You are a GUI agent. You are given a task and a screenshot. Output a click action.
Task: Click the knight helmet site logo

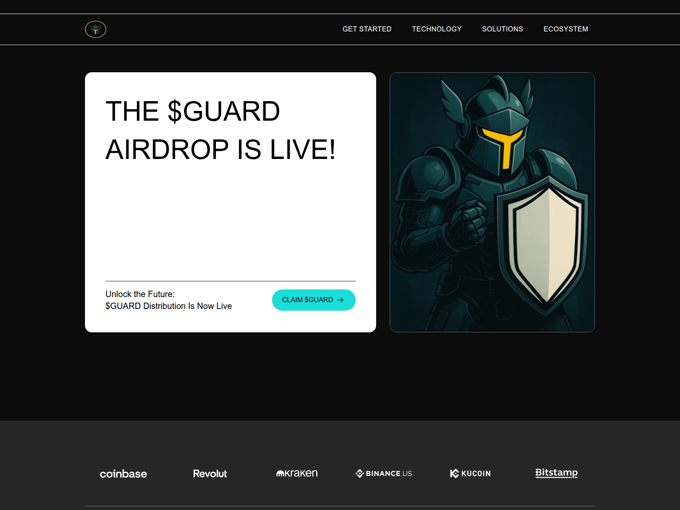pyautogui.click(x=96, y=29)
